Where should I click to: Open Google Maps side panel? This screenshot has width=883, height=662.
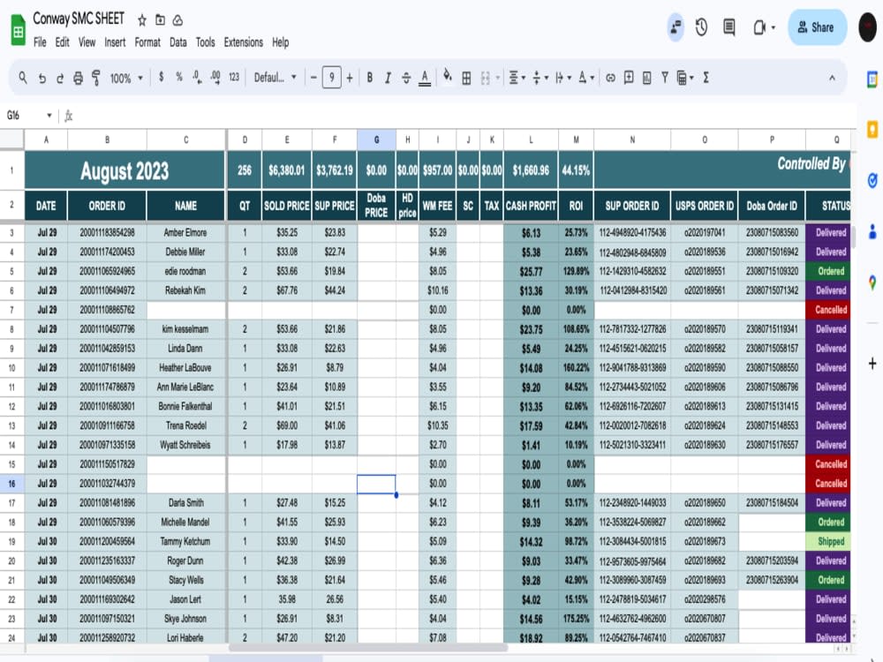pos(872,282)
